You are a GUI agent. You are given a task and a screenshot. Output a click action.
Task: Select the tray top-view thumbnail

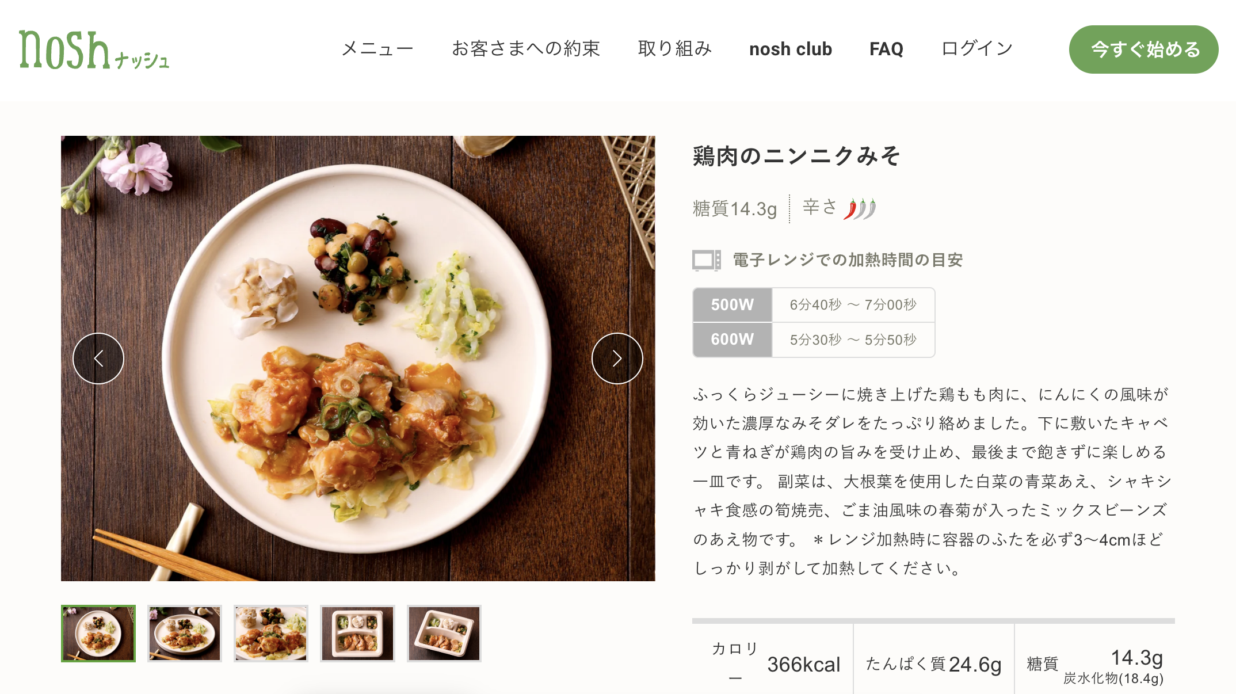[357, 634]
